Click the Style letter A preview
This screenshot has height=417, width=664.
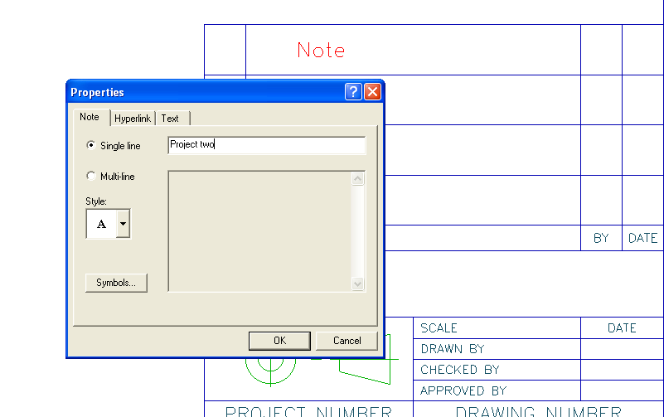[102, 224]
